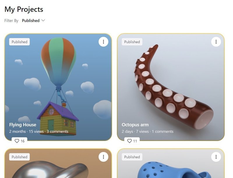
Task: Like the Flying House project heart icon
Action: click(x=17, y=141)
